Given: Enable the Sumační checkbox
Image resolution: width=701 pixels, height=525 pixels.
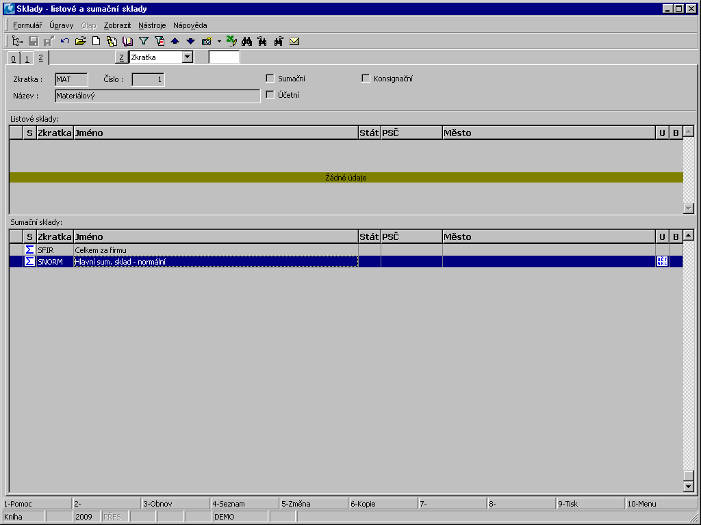Looking at the screenshot, I should [270, 79].
